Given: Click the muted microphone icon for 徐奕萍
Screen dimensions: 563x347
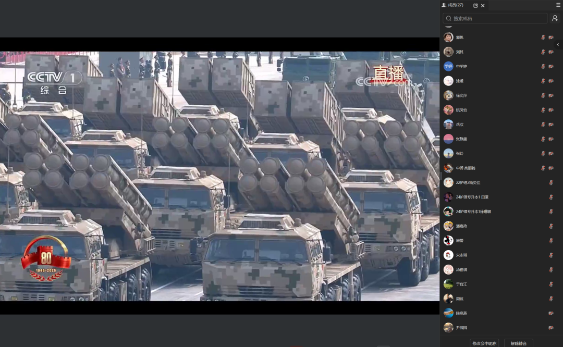Looking at the screenshot, I should click(x=543, y=95).
